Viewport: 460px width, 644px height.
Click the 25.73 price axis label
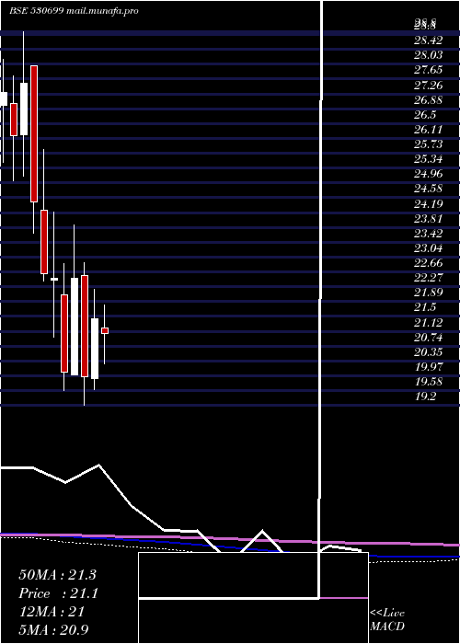[x=429, y=144]
